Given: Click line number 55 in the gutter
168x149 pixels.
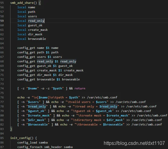Looking at the screenshot, I should 2,3.
